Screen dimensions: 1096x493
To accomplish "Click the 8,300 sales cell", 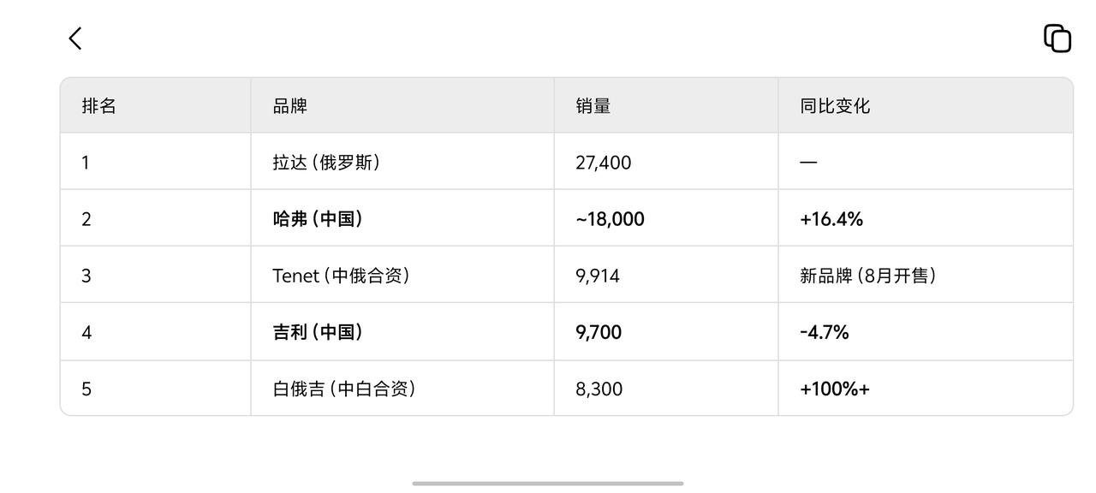I will point(599,389).
